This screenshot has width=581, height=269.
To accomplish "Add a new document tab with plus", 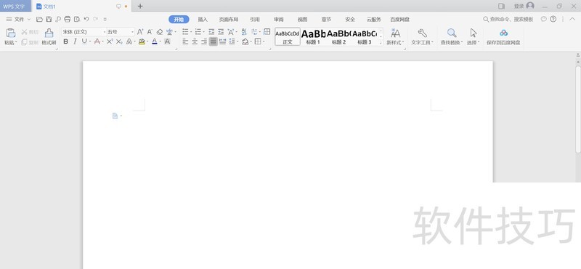I will (x=140, y=6).
